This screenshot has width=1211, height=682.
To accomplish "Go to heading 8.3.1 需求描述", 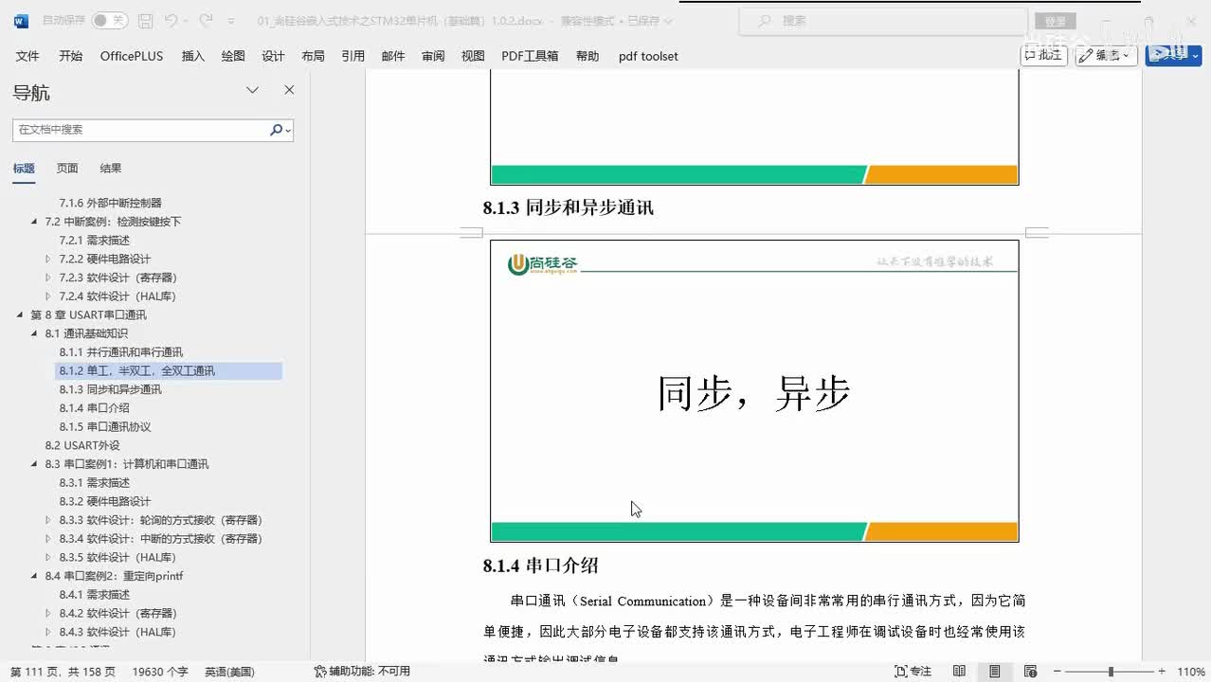I will click(95, 483).
